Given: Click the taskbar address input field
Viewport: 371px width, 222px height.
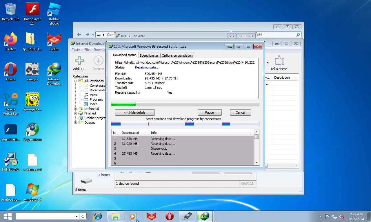Looking at the screenshot, I should [x=45, y=216].
